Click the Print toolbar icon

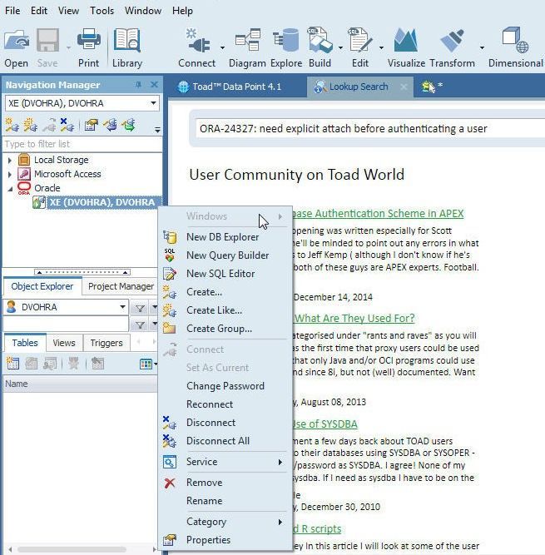(88, 40)
